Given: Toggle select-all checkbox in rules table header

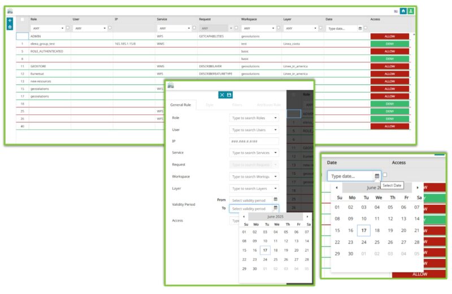Looking at the screenshot, I should [22, 19].
